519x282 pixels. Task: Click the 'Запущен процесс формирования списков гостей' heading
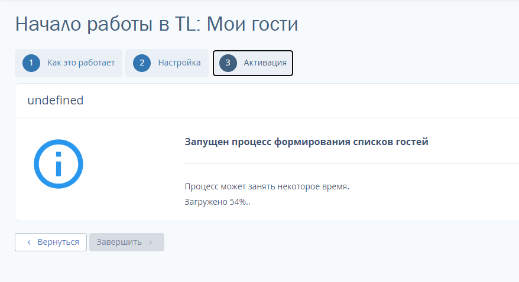(307, 142)
